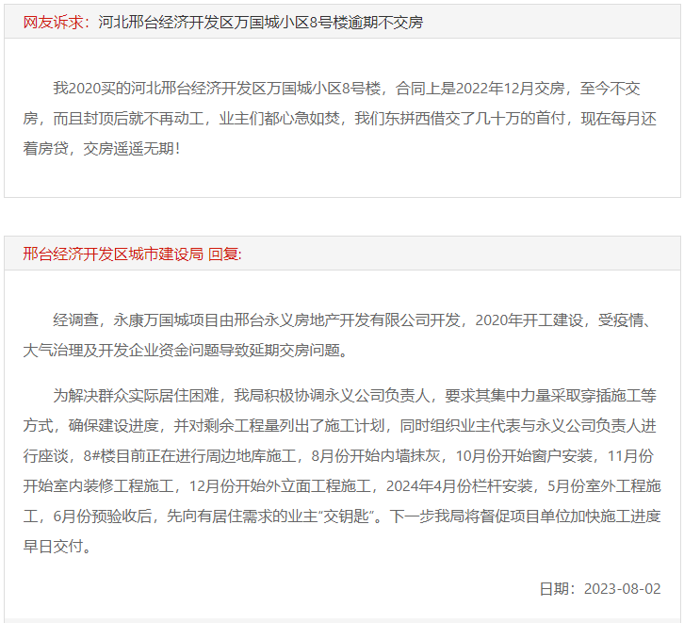
Task: Click the line starting '方式，确保建设进度'
Action: (339, 426)
